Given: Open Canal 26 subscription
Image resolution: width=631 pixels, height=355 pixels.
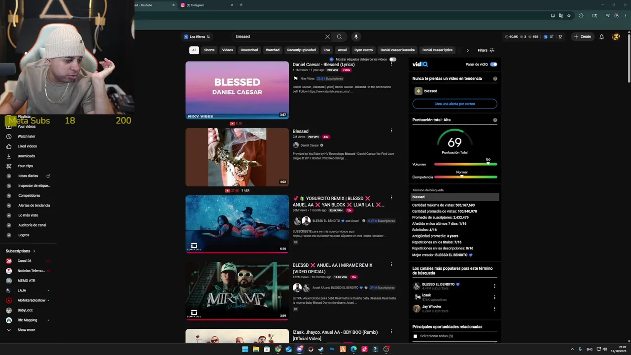Looking at the screenshot, I should 25,261.
